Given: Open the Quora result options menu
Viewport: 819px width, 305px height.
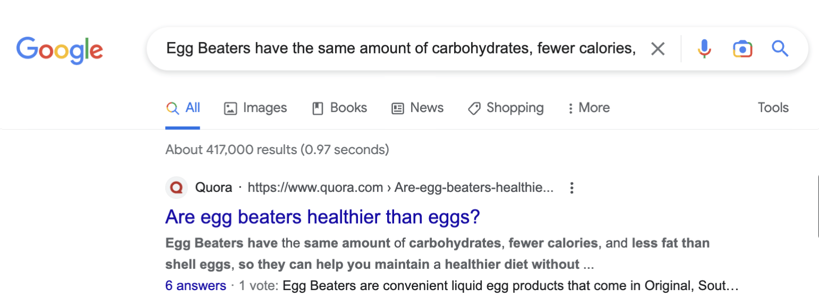Looking at the screenshot, I should (571, 188).
